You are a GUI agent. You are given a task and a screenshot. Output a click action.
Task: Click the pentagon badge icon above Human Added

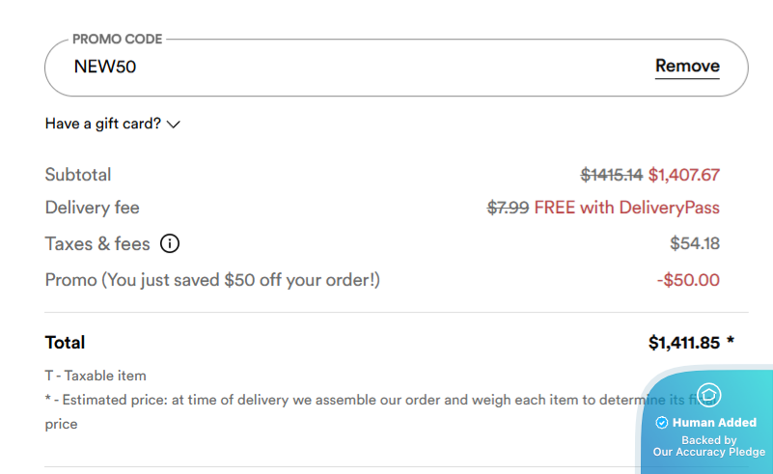click(709, 395)
